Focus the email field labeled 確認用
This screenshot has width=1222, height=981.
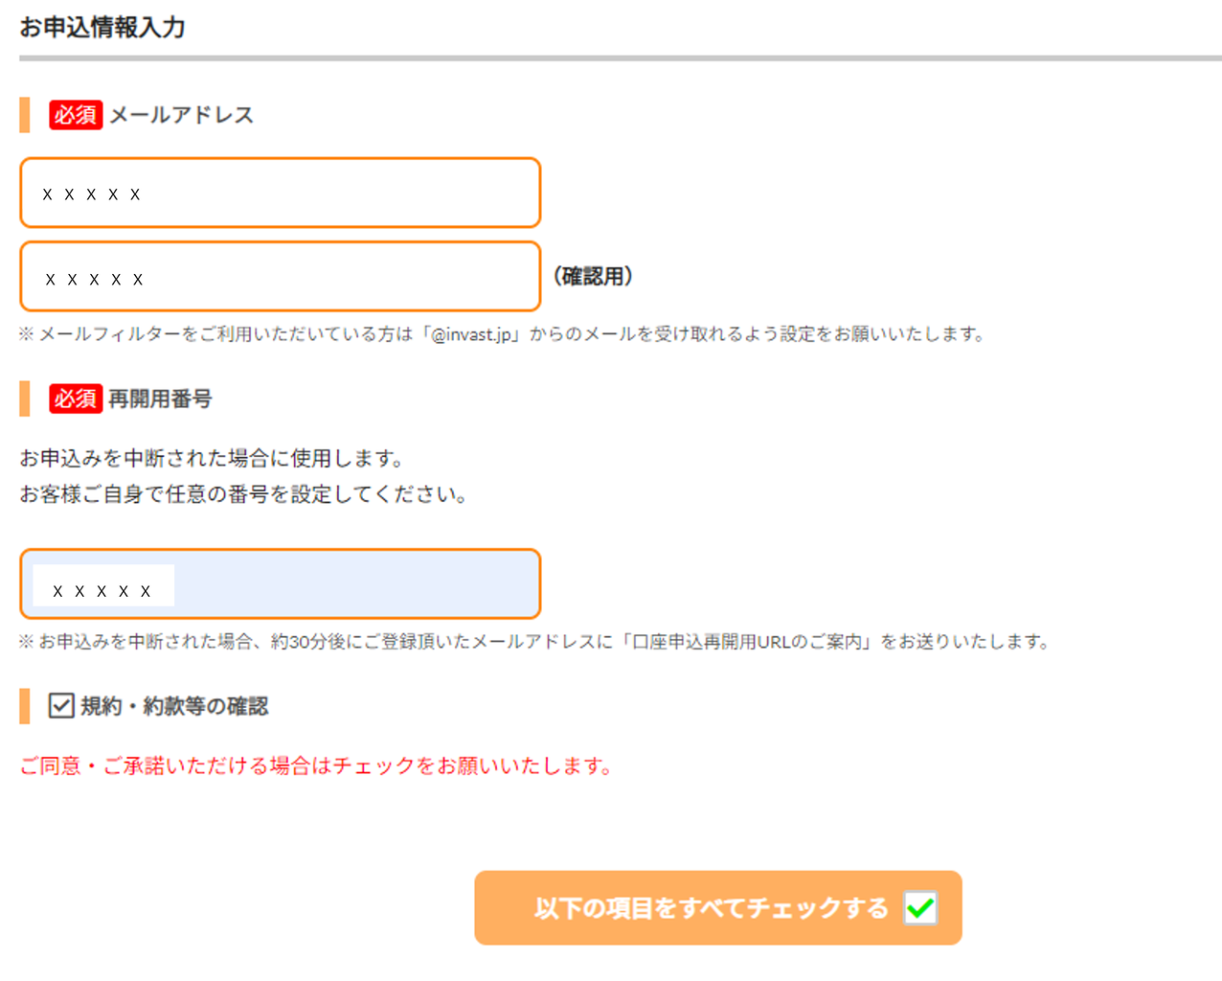(280, 277)
